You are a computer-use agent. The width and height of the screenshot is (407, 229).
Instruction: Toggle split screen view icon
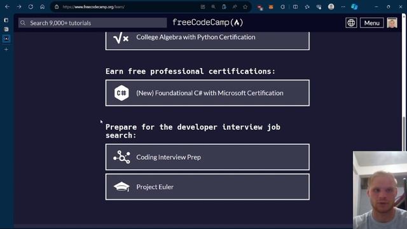point(295,7)
